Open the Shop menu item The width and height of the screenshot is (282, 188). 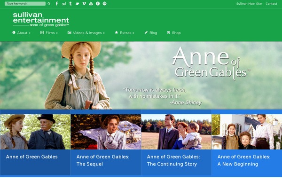coord(174,33)
